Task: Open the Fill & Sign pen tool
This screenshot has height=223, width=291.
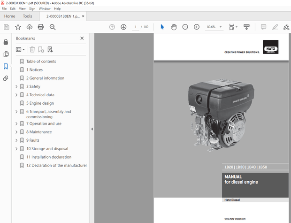Action: pyautogui.click(x=286, y=27)
